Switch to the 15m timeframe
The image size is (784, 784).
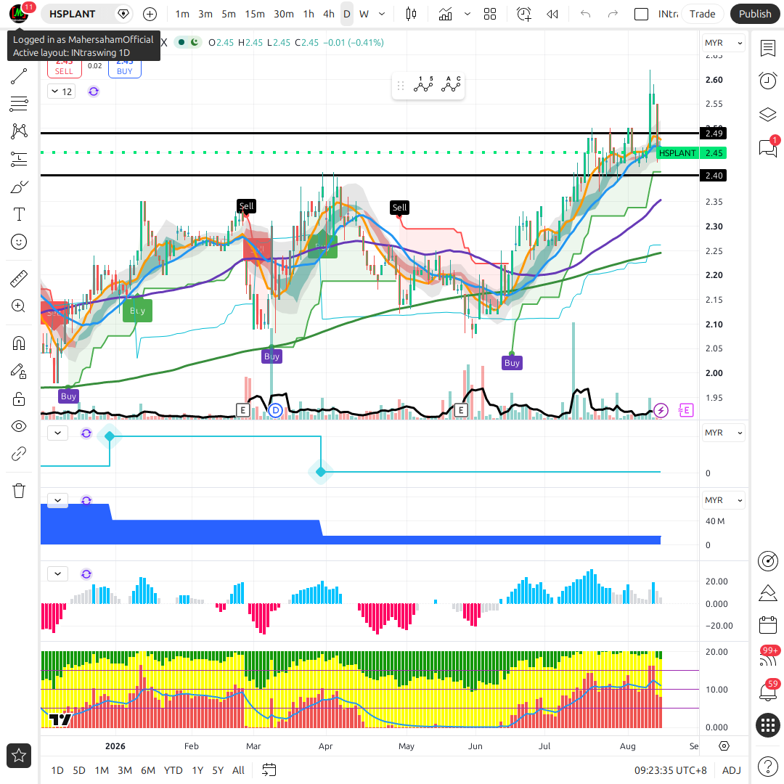(255, 14)
